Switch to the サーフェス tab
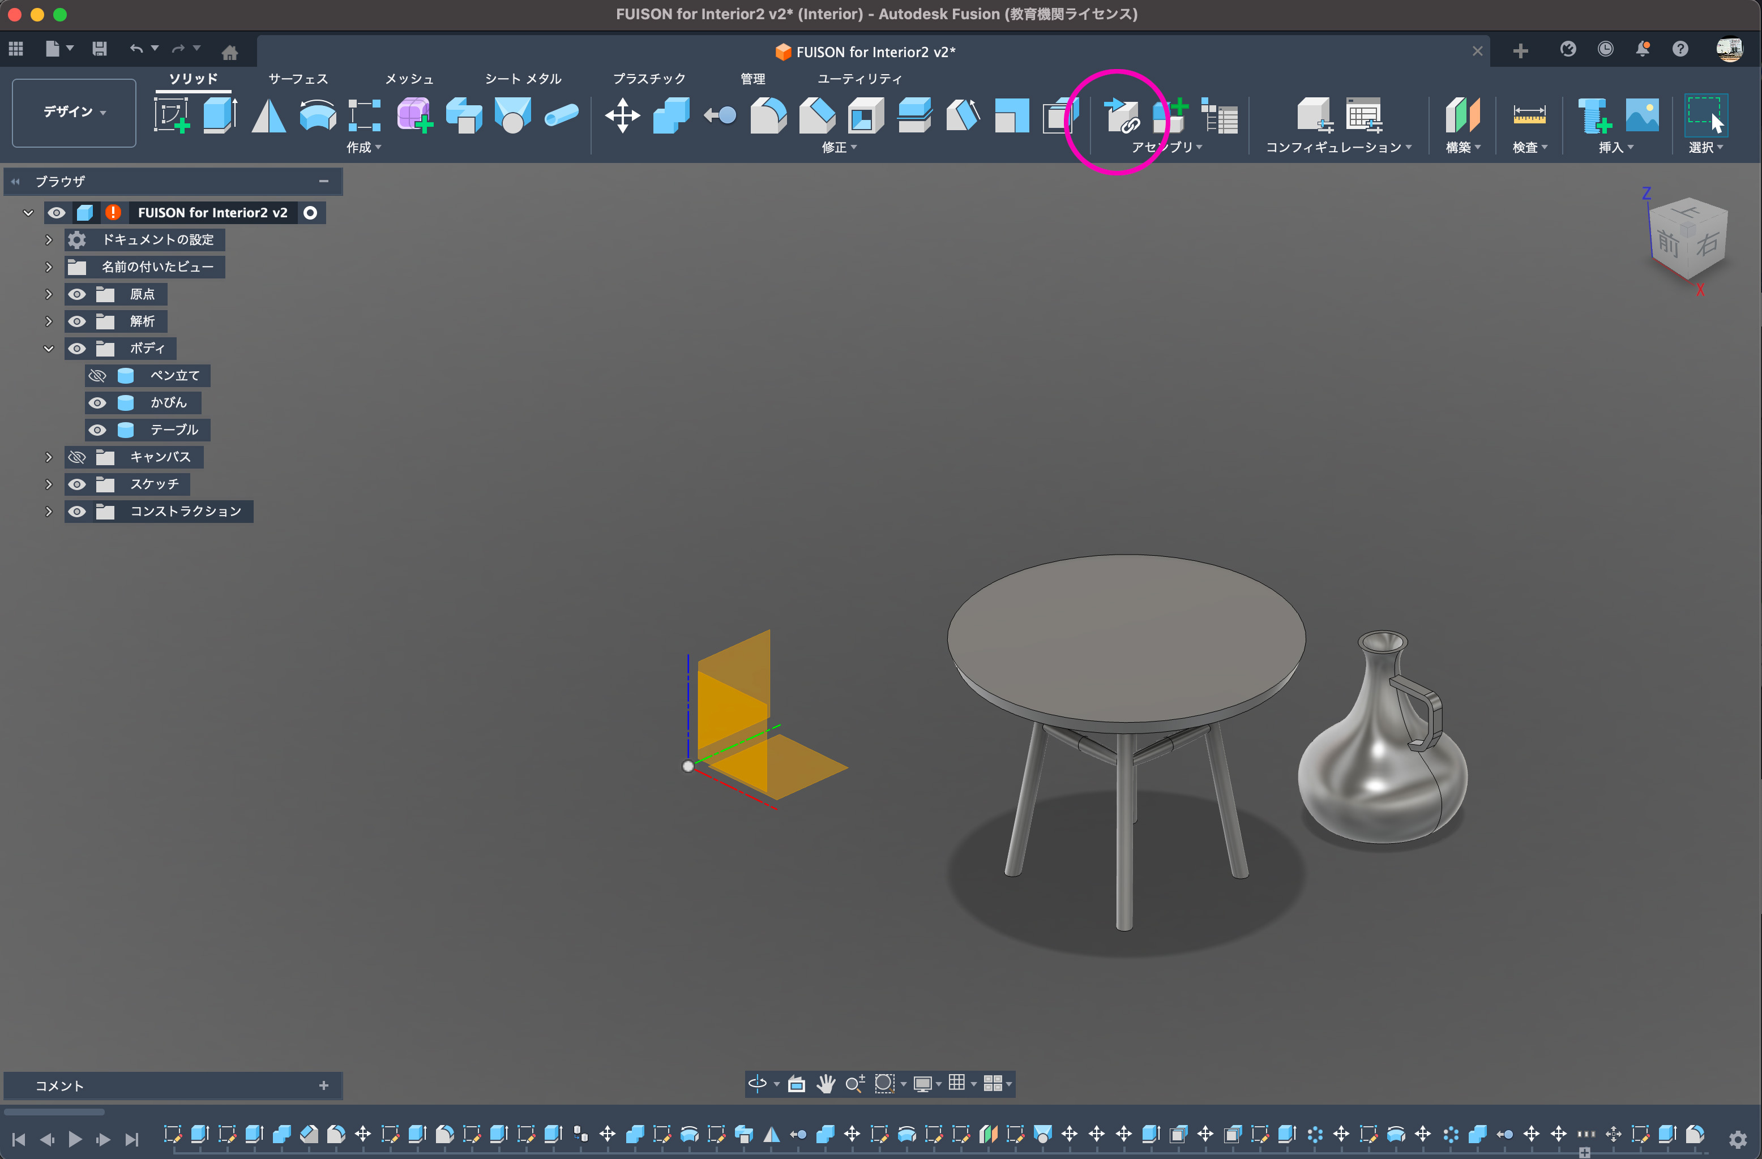Viewport: 1762px width, 1159px height. (x=298, y=79)
